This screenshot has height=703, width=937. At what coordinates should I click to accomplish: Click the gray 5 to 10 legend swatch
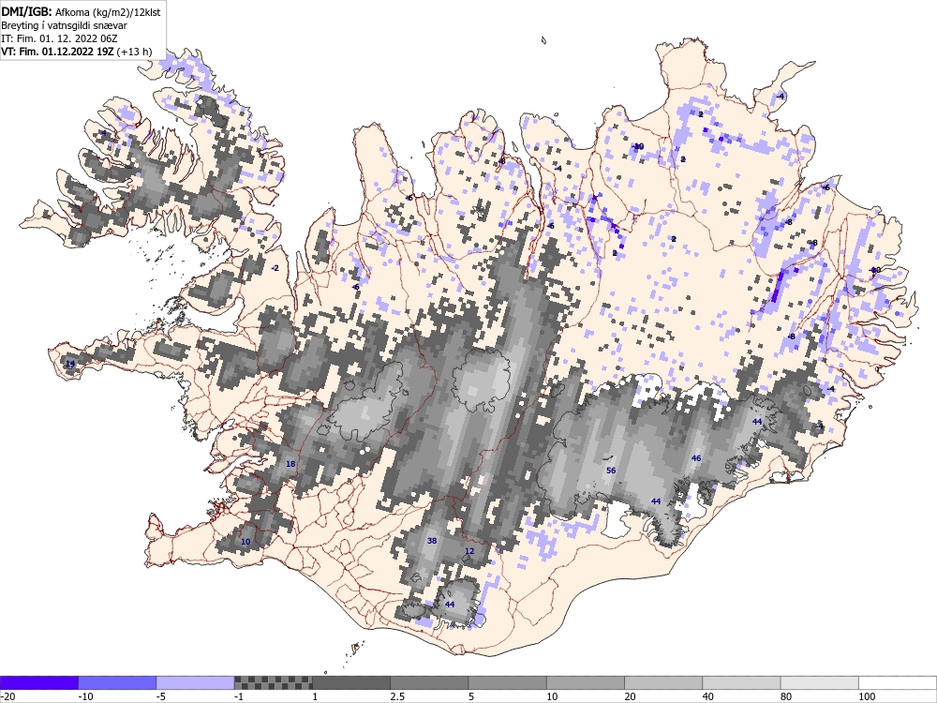coord(507,682)
